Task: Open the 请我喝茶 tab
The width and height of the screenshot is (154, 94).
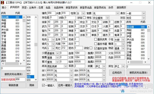Action: [x=121, y=7]
